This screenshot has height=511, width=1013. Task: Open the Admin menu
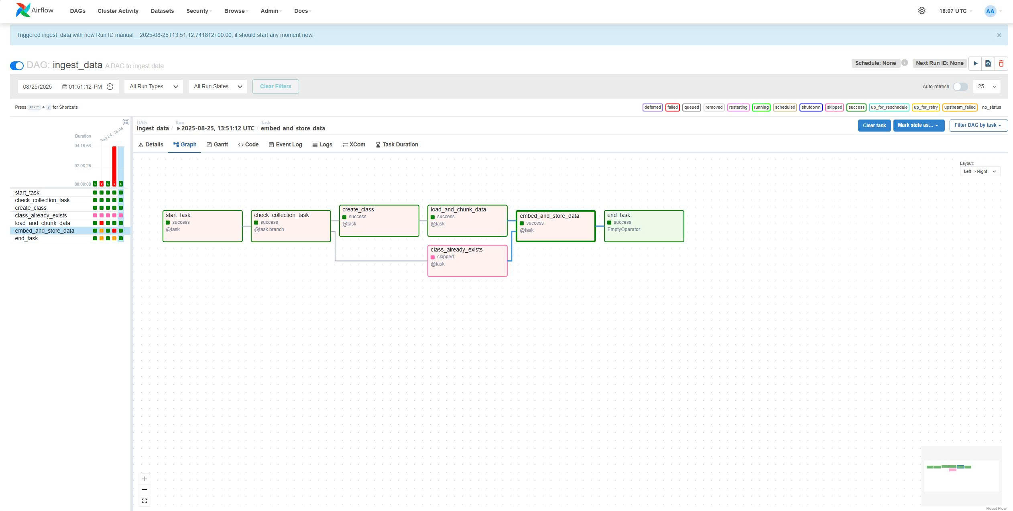click(x=271, y=11)
